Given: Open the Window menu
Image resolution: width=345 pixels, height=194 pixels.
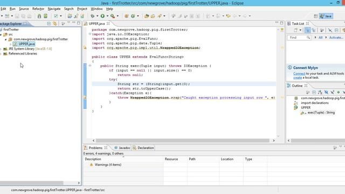Looking at the screenshot, I should tap(96, 9).
